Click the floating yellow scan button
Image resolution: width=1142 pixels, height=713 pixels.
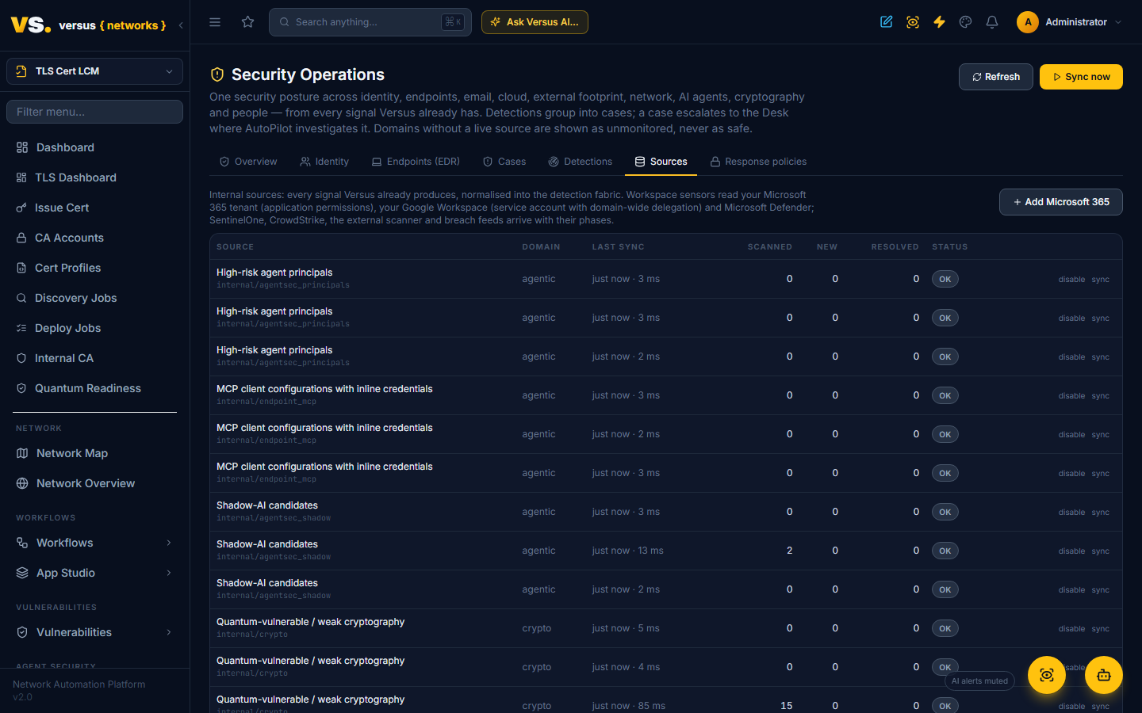[x=1047, y=675]
